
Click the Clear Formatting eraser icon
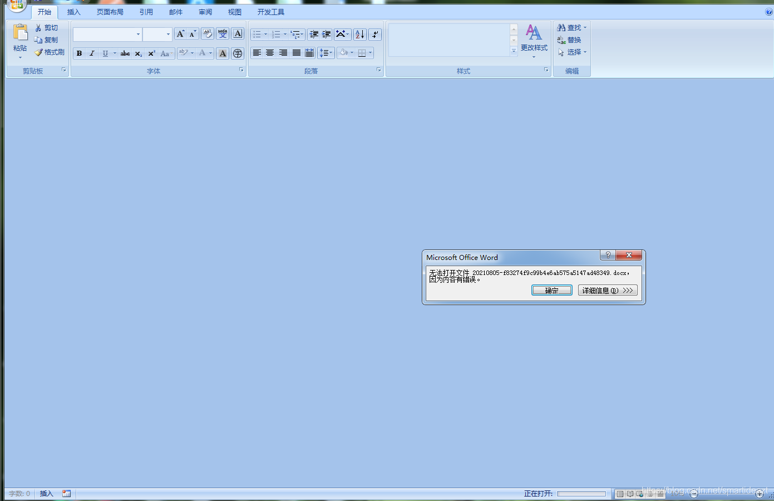208,34
